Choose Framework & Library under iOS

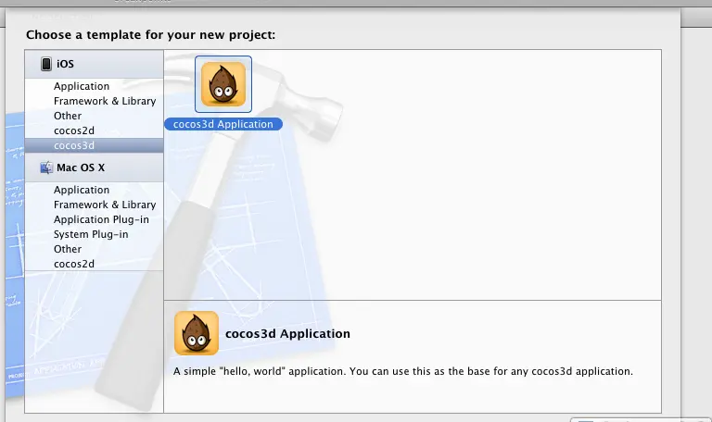(x=105, y=101)
